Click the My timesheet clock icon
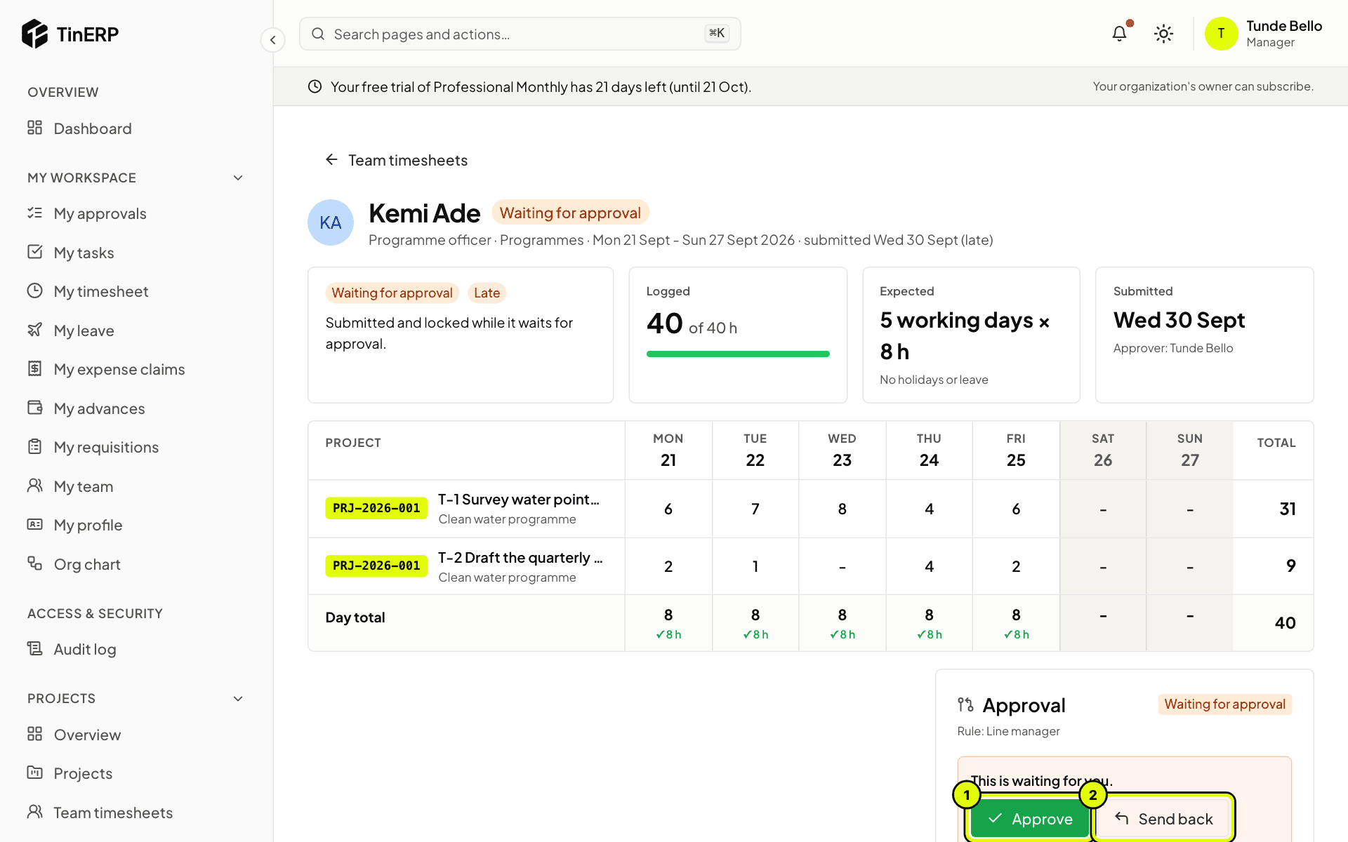 pyautogui.click(x=35, y=290)
